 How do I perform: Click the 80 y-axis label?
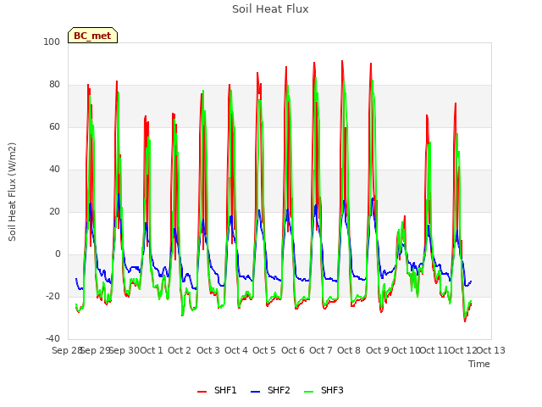click(x=54, y=85)
